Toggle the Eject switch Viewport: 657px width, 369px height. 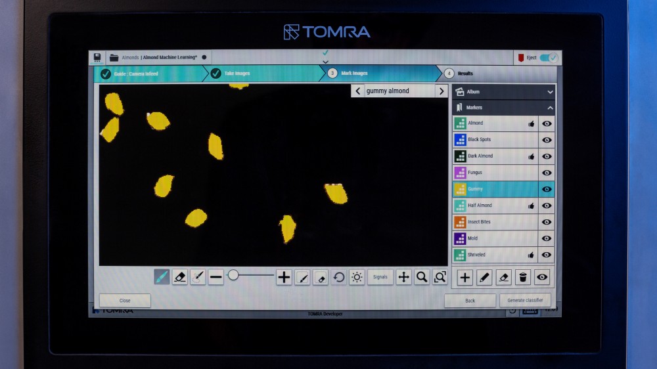click(549, 58)
